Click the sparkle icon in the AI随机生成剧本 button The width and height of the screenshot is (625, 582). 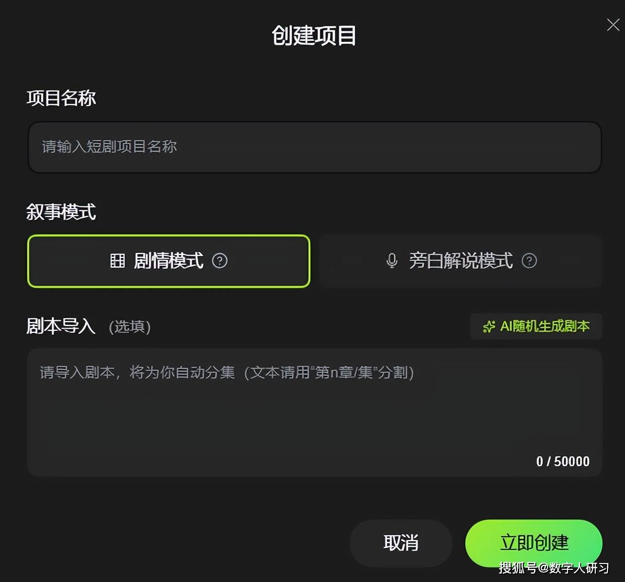[x=489, y=327]
